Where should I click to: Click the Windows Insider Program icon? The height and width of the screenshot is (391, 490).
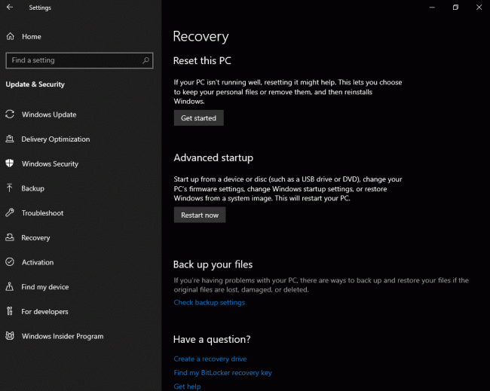[x=10, y=336]
